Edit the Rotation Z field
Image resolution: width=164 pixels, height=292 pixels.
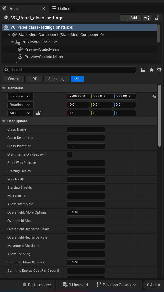coord(125,105)
